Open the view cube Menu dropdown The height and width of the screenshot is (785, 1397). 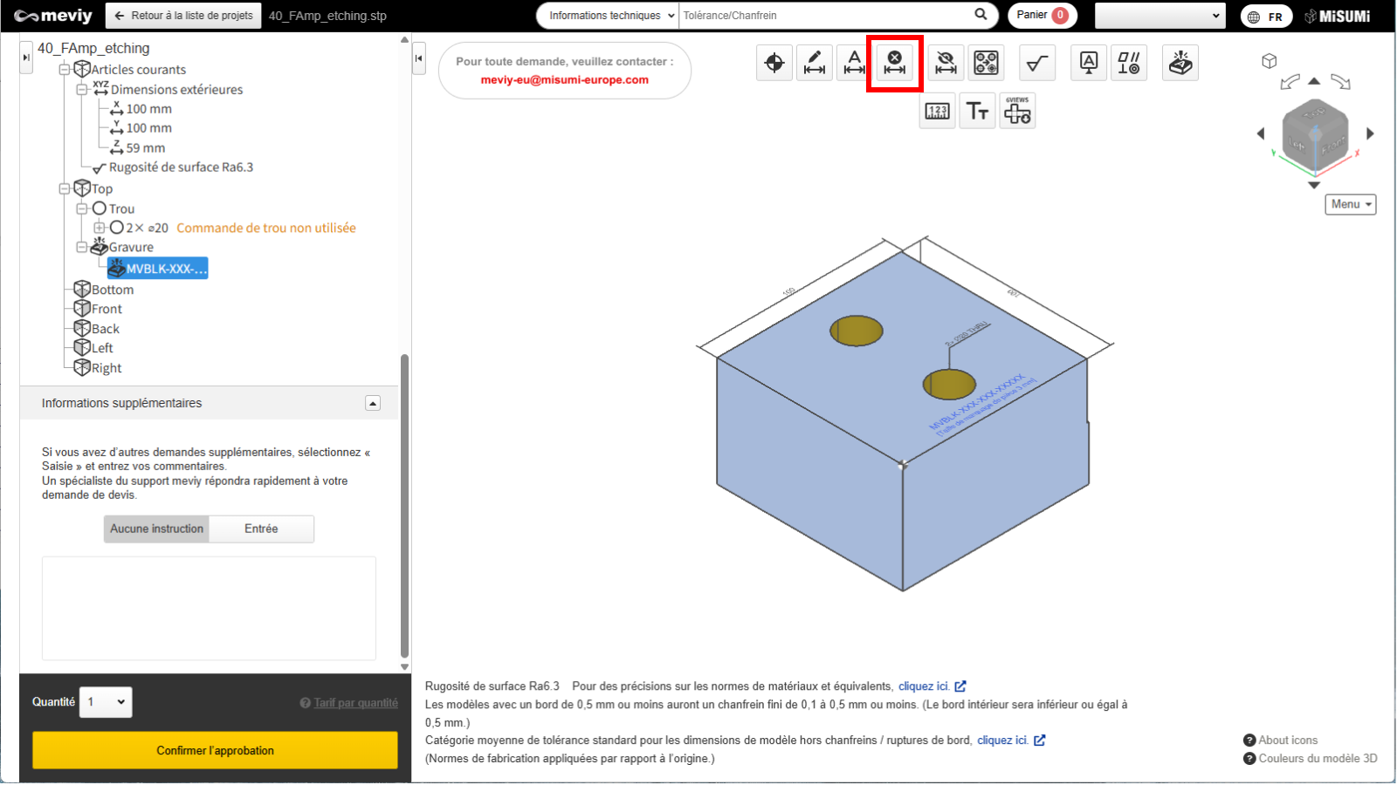pos(1350,204)
